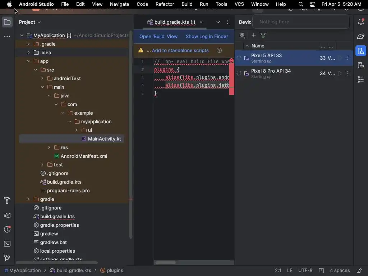This screenshot has width=368, height=276.
Task: Open macOS Control Center icon
Action: click(x=313, y=4)
